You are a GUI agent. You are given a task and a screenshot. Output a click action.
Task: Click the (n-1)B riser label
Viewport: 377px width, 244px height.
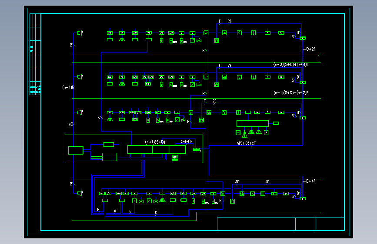pyautogui.click(x=69, y=87)
